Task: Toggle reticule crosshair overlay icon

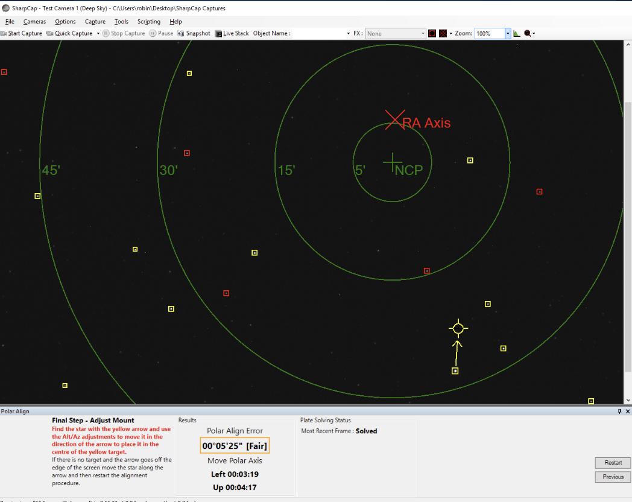Action: click(x=443, y=33)
